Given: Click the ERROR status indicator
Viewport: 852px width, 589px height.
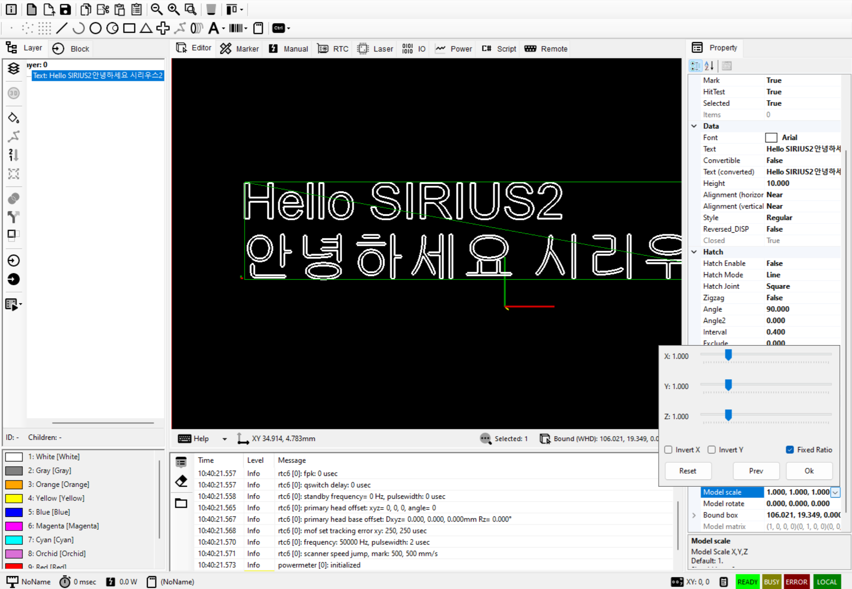Looking at the screenshot, I should [796, 582].
